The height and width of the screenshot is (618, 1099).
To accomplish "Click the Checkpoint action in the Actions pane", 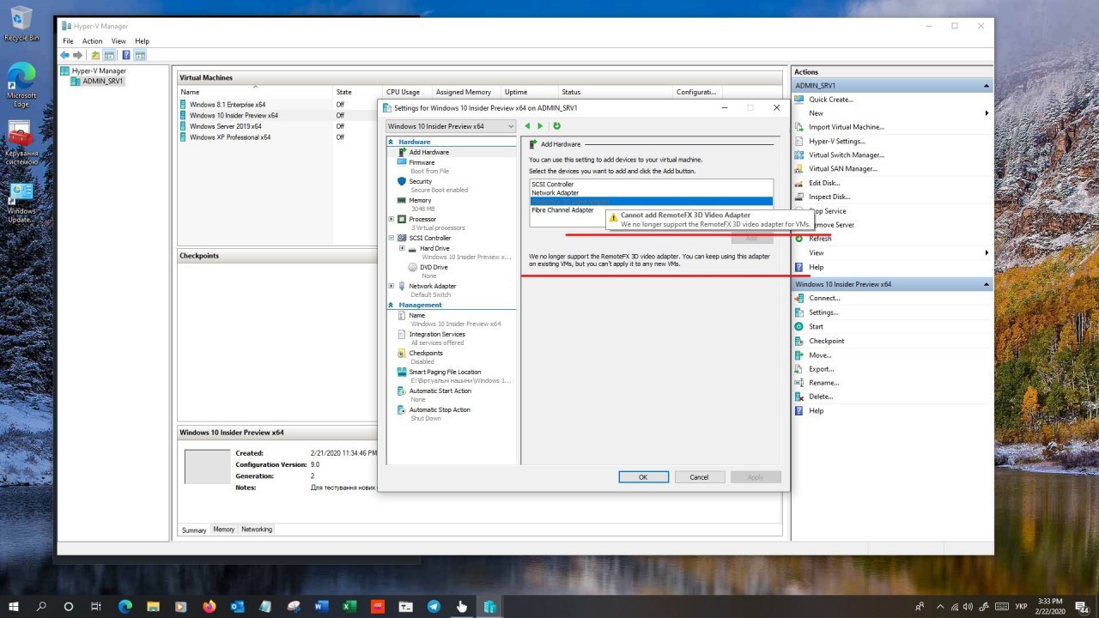I will pos(826,341).
